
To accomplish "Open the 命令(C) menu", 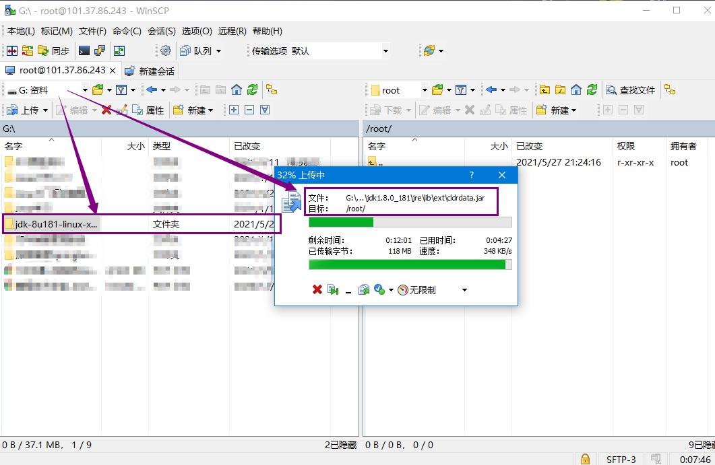I will (127, 31).
